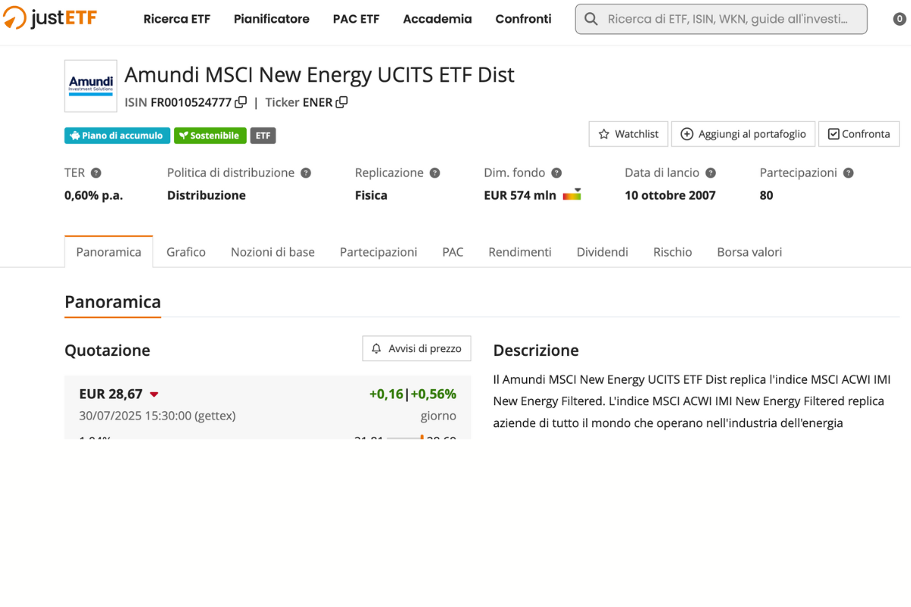The height and width of the screenshot is (607, 911).
Task: Click Data di lancio help icon
Action: (711, 173)
